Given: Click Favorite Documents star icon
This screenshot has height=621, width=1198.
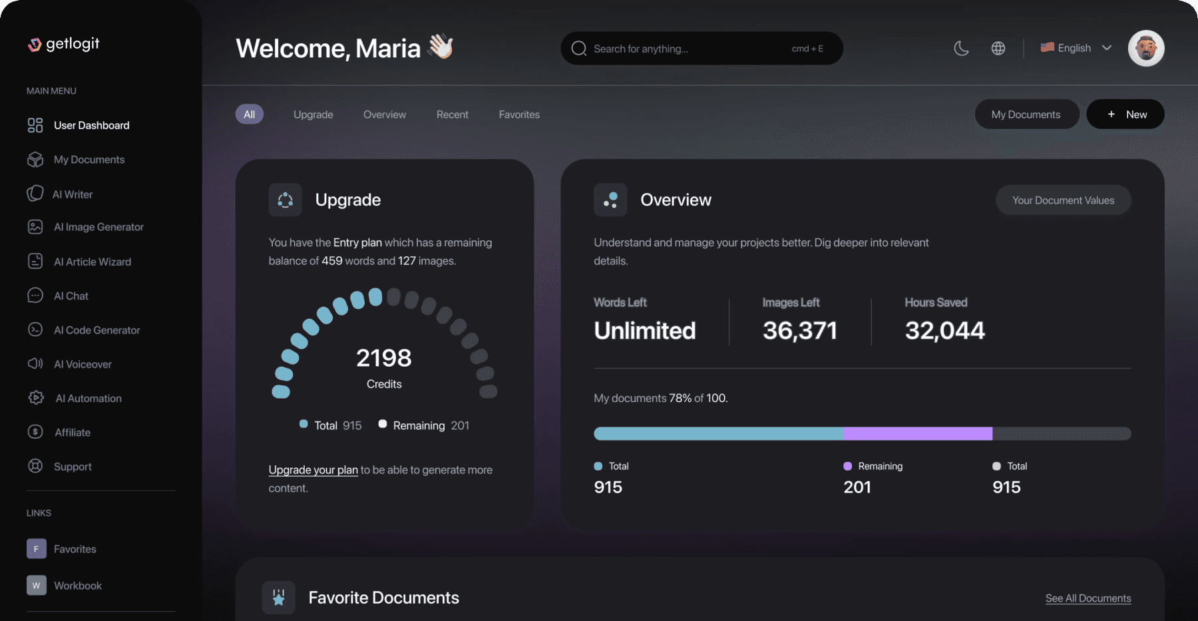Looking at the screenshot, I should (x=278, y=598).
